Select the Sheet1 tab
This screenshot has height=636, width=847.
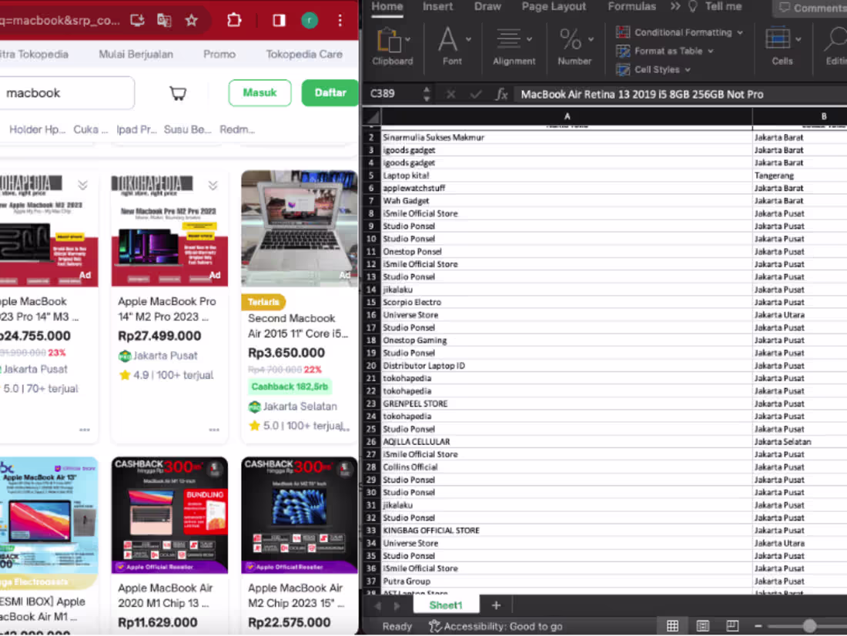point(446,605)
